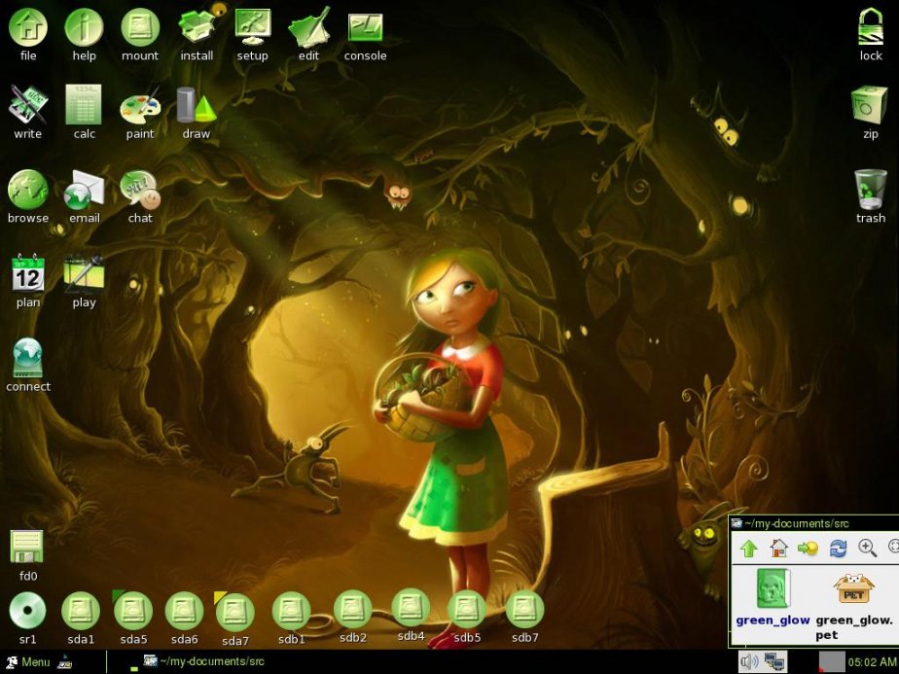Launch the setup wizard icon
The height and width of the screenshot is (674, 899).
[x=252, y=27]
